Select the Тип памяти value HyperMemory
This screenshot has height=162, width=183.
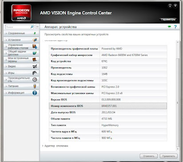coord(110,125)
